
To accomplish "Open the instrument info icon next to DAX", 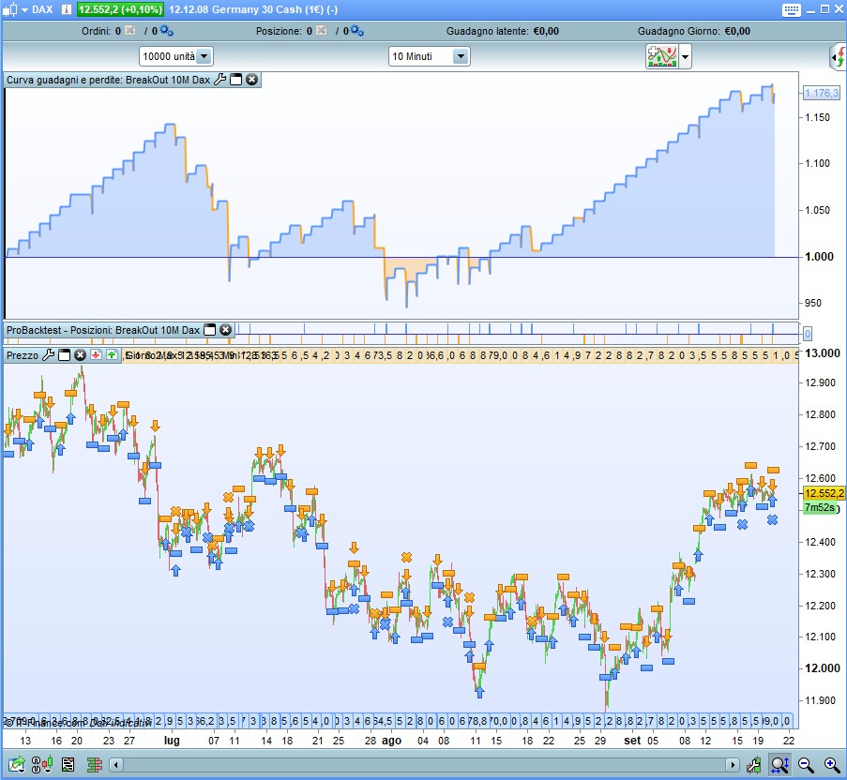I will click(66, 9).
